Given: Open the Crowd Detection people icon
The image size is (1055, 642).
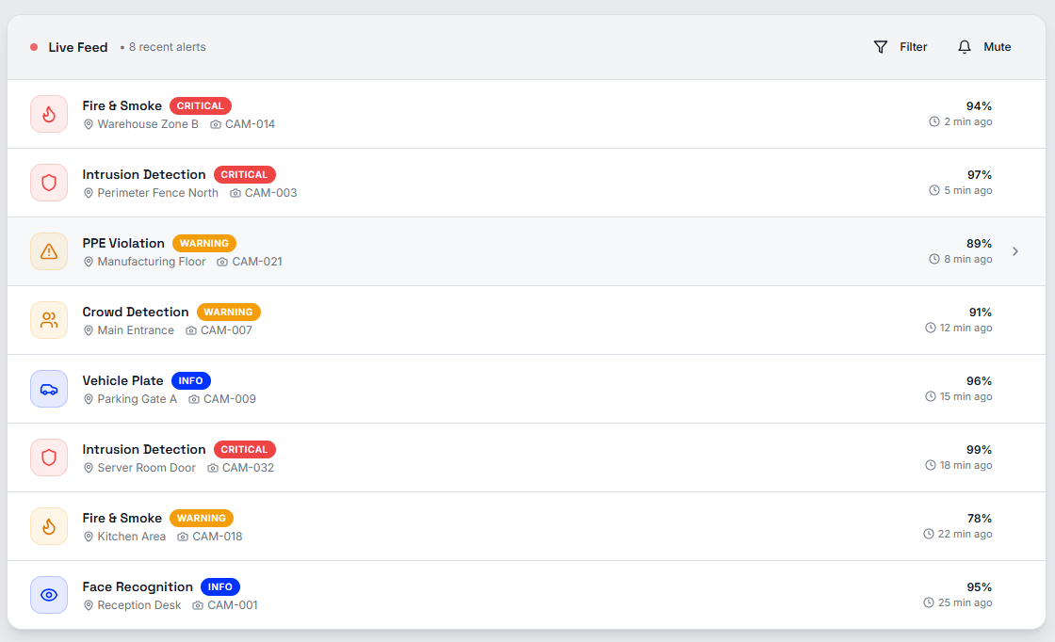Looking at the screenshot, I should (49, 320).
